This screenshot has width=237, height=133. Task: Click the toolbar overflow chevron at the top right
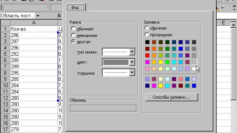click(234, 6)
